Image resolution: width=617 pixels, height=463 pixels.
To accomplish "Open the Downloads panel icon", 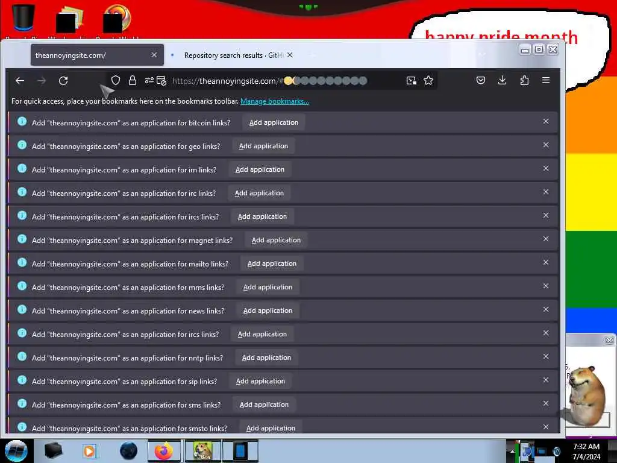I will point(502,80).
